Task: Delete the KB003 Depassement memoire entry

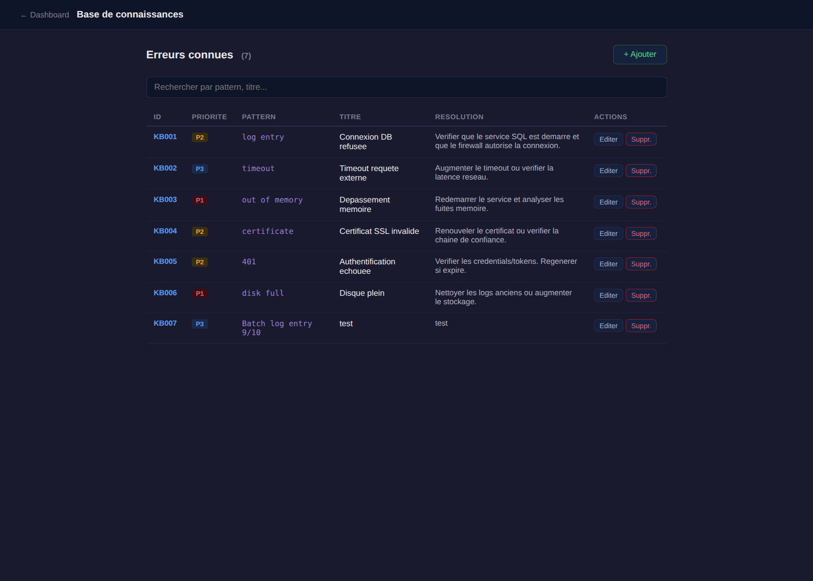Action: (x=641, y=202)
